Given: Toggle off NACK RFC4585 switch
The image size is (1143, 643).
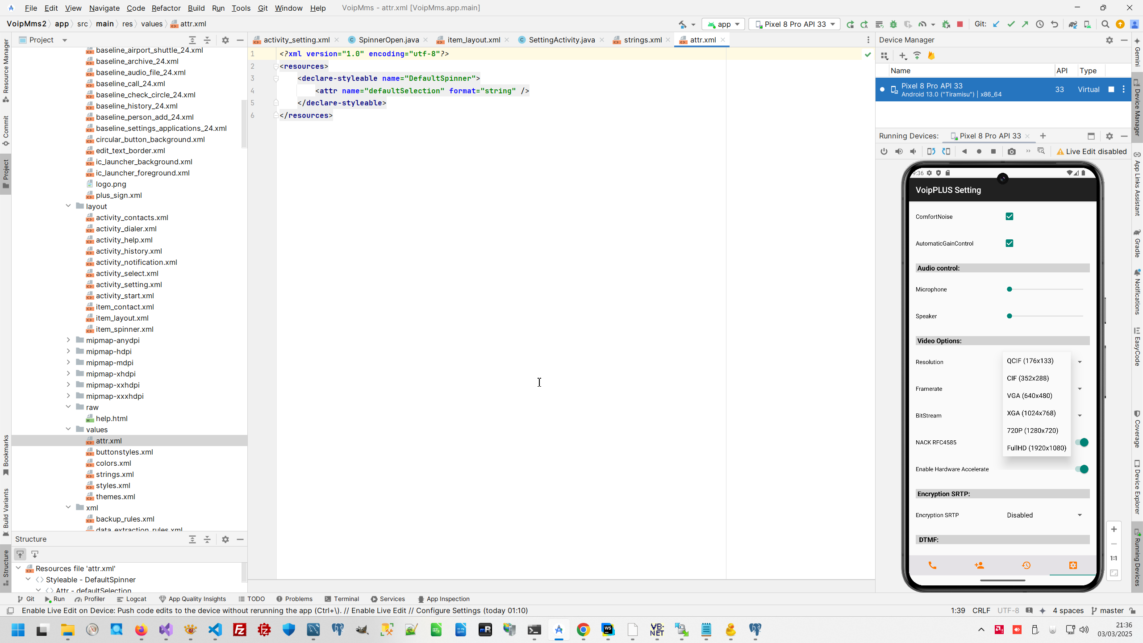Looking at the screenshot, I should pyautogui.click(x=1081, y=443).
